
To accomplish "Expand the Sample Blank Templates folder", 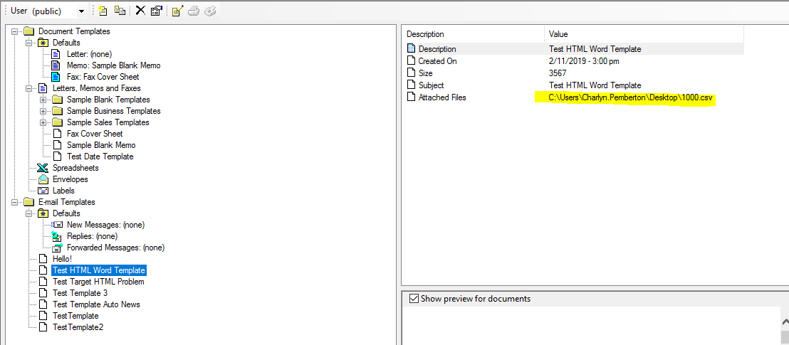I will (x=43, y=100).
